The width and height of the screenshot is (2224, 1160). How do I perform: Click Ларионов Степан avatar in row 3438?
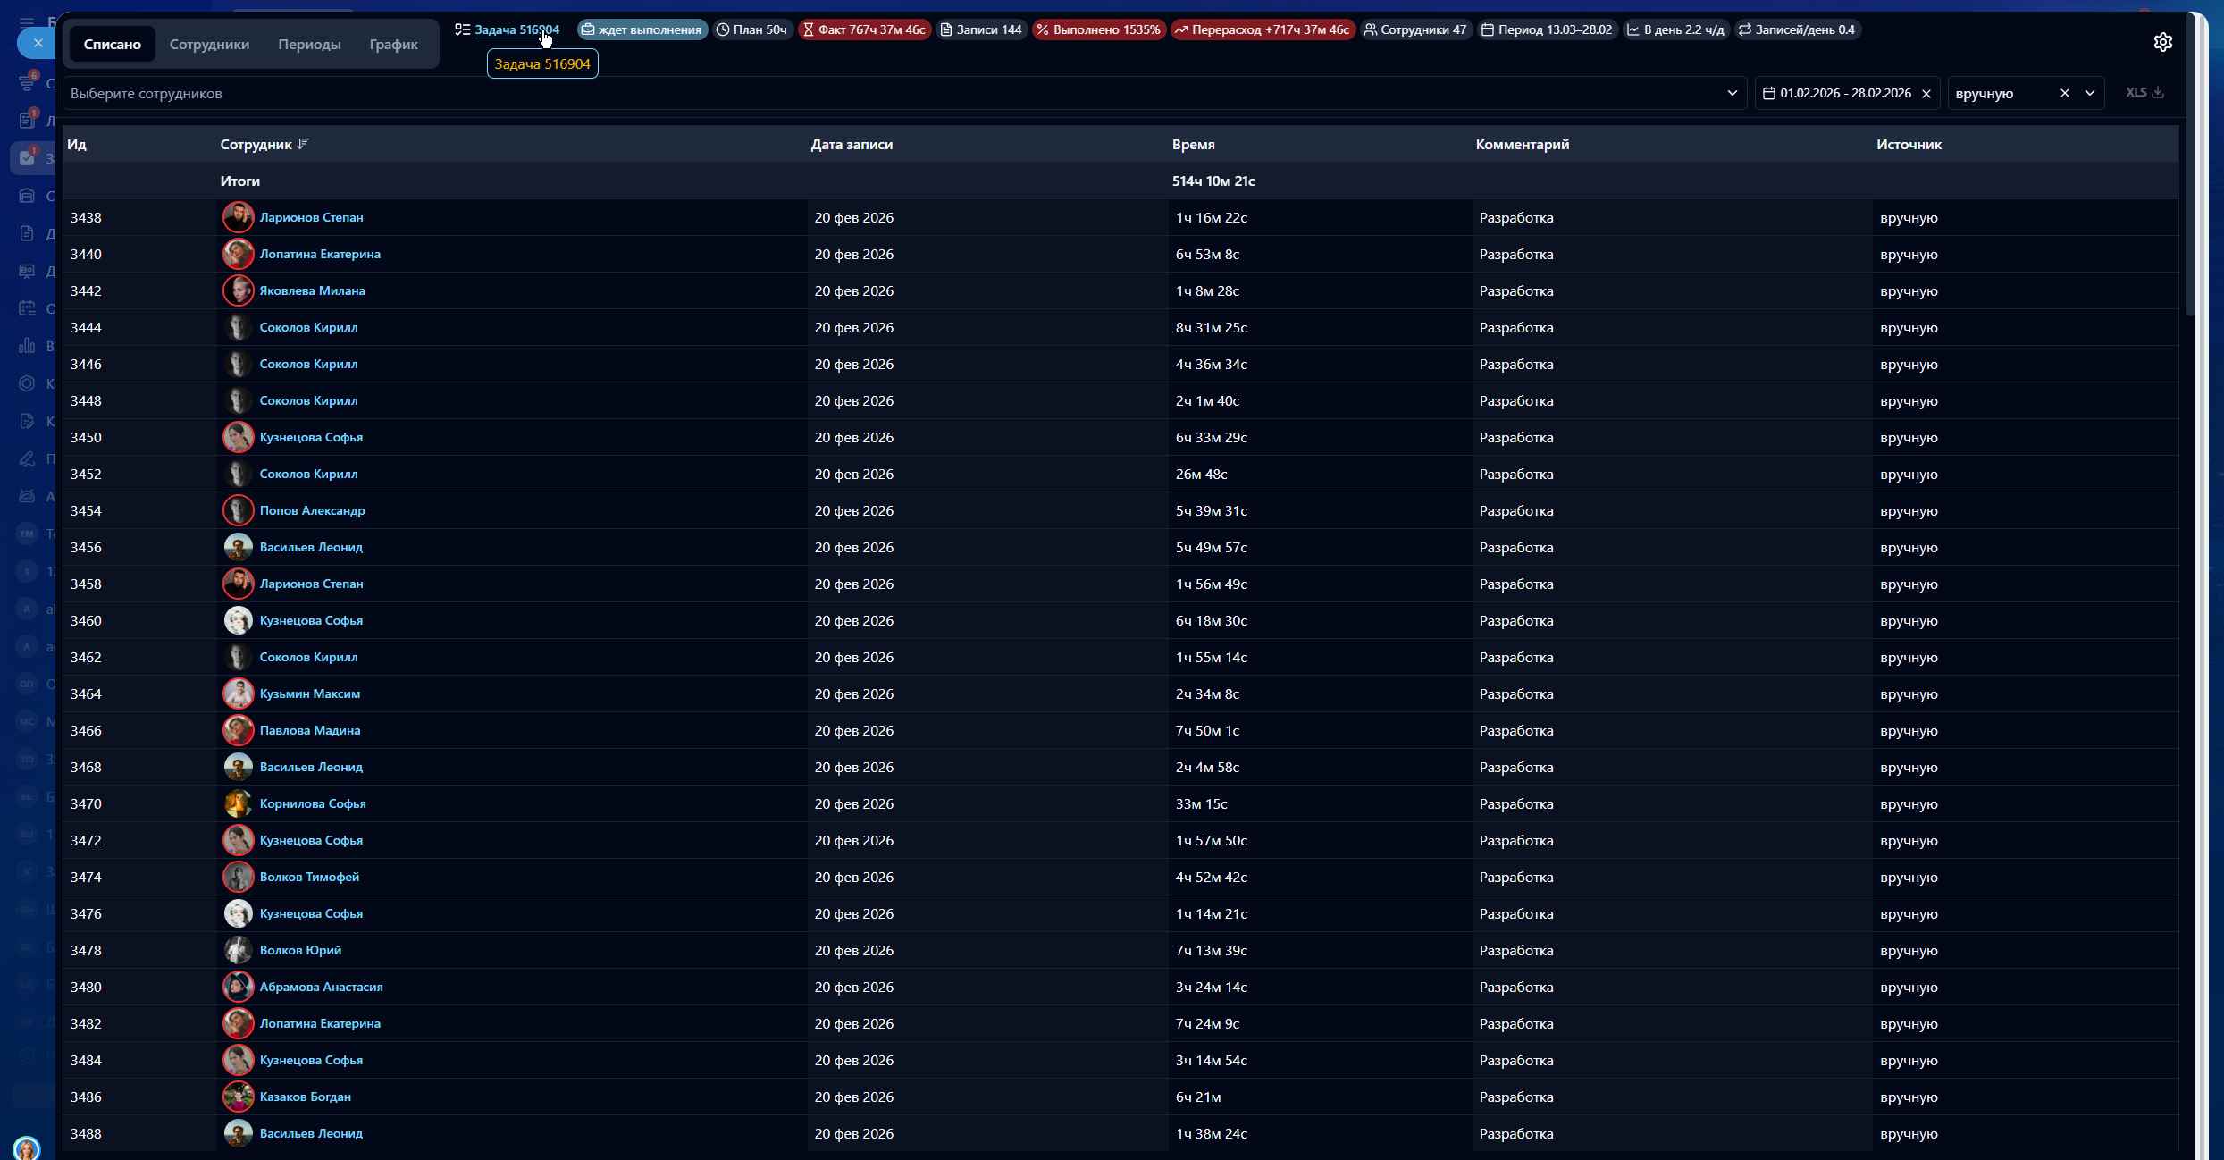pyautogui.click(x=238, y=217)
